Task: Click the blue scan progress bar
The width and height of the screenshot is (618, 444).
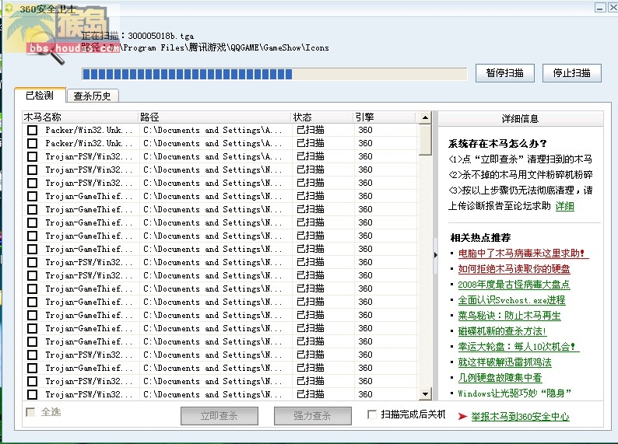Action: coord(274,74)
